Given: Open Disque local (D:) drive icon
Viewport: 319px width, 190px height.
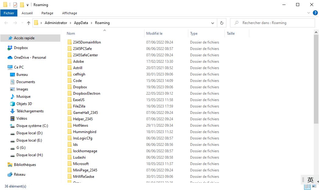Looking at the screenshot, I should point(12,133).
